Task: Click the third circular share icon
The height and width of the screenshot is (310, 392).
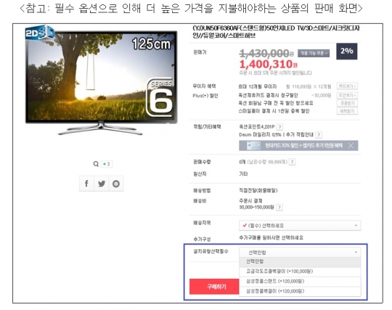Action: pyautogui.click(x=116, y=184)
